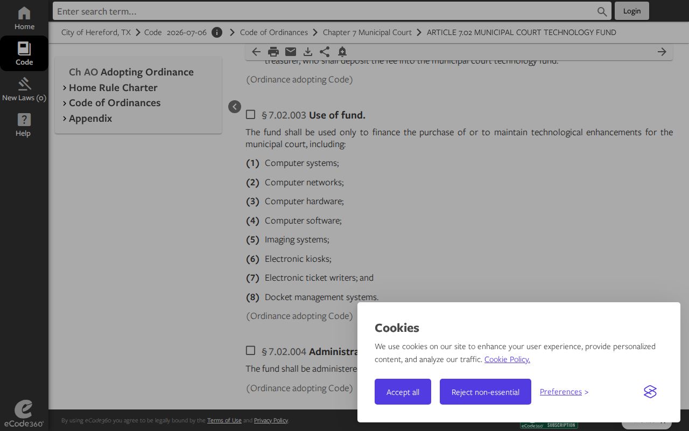Click City of Hereford, TX breadcrumb

[96, 32]
